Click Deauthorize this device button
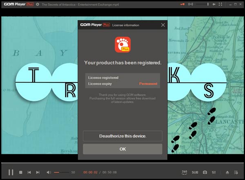245x180 pixels. pos(122,136)
